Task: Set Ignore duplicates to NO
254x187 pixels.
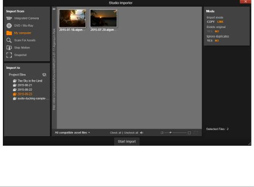Action: coord(217,41)
